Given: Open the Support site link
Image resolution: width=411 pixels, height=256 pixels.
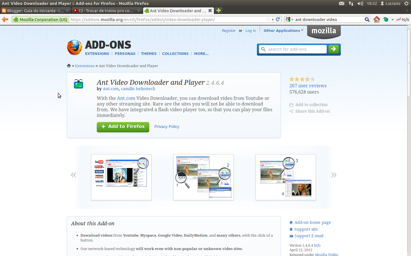Looking at the screenshot, I should [x=306, y=229].
